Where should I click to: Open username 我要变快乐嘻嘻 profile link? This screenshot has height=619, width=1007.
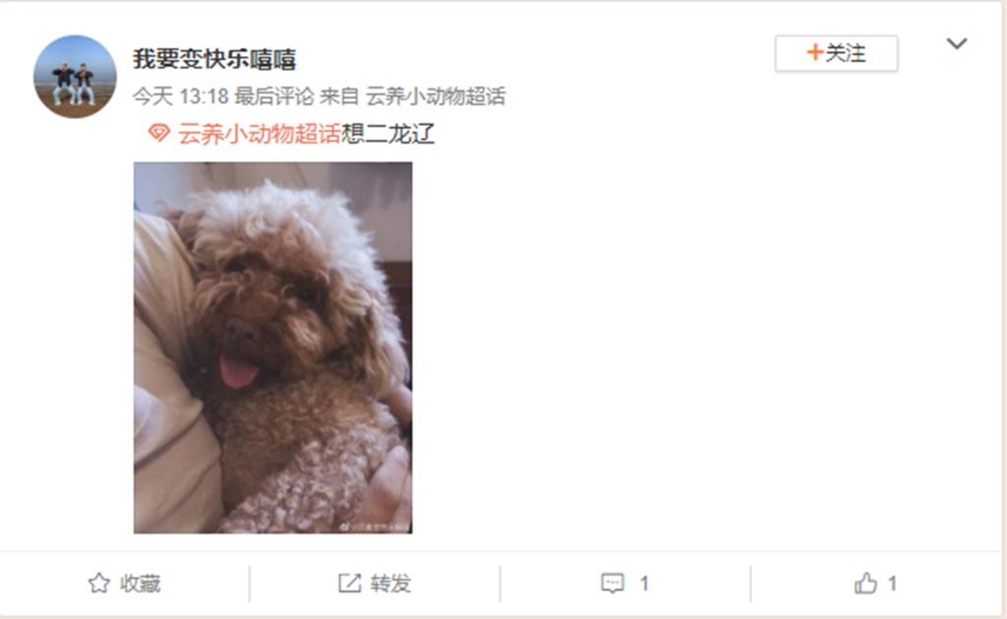tap(214, 59)
